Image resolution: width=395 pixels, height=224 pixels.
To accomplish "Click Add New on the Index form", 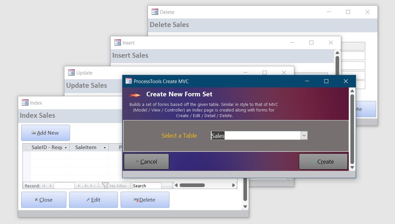I will tap(45, 133).
